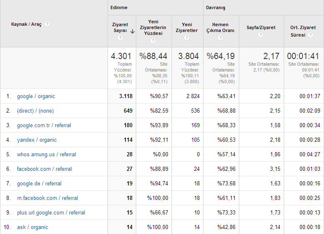This screenshot has width=324, height=234.
Task: Sort by Sayfa/Ziyaret column header
Action: click(x=261, y=27)
